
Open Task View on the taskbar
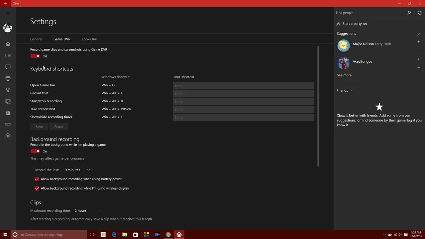pyautogui.click(x=92, y=235)
